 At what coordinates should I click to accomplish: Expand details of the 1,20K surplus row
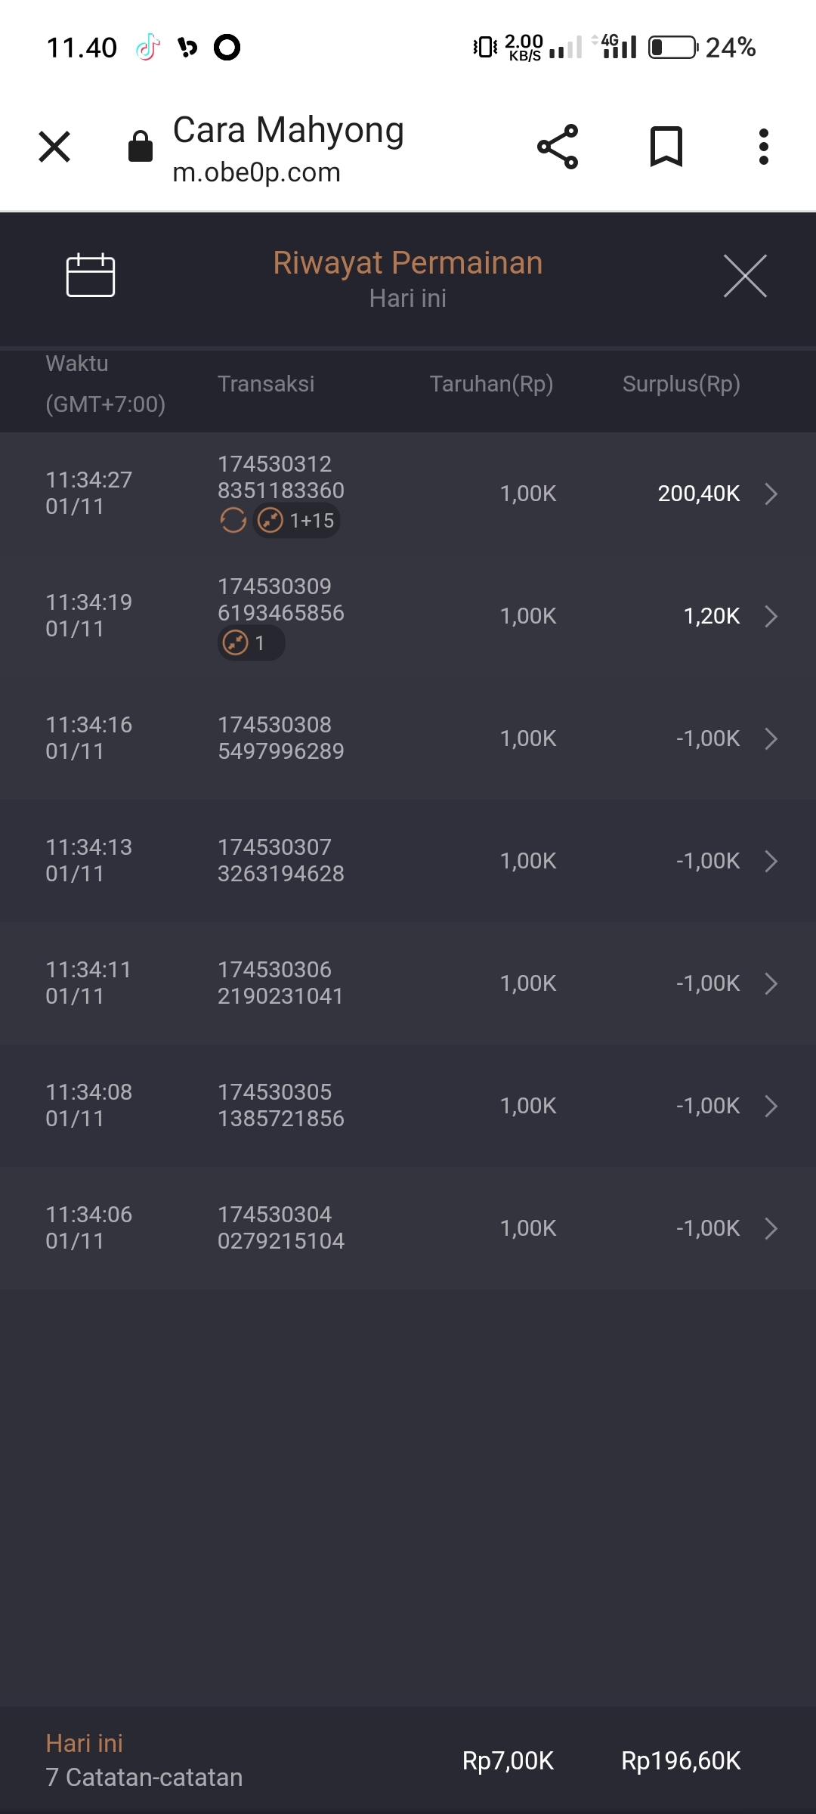click(x=770, y=616)
